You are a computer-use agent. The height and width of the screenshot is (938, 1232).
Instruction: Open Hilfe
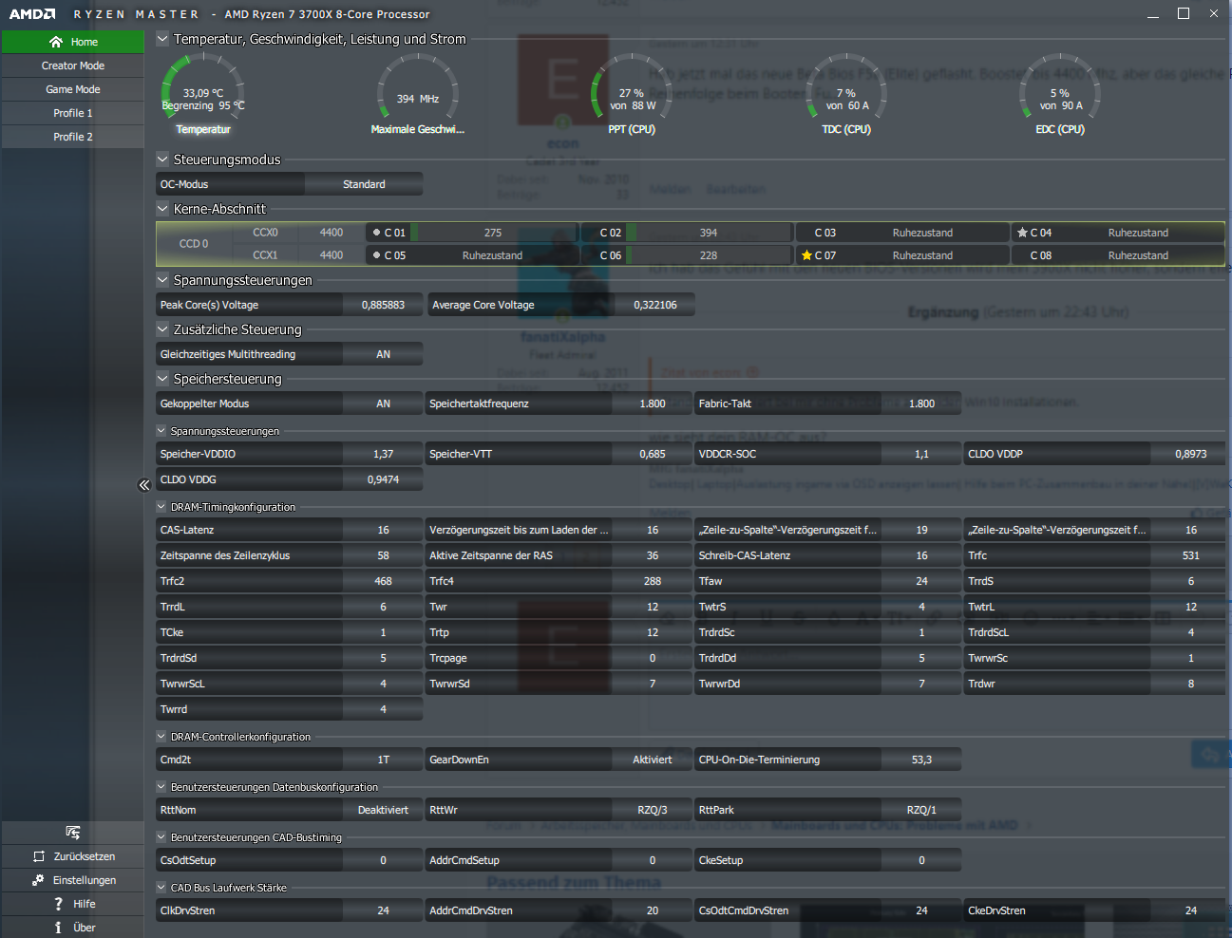tap(73, 904)
